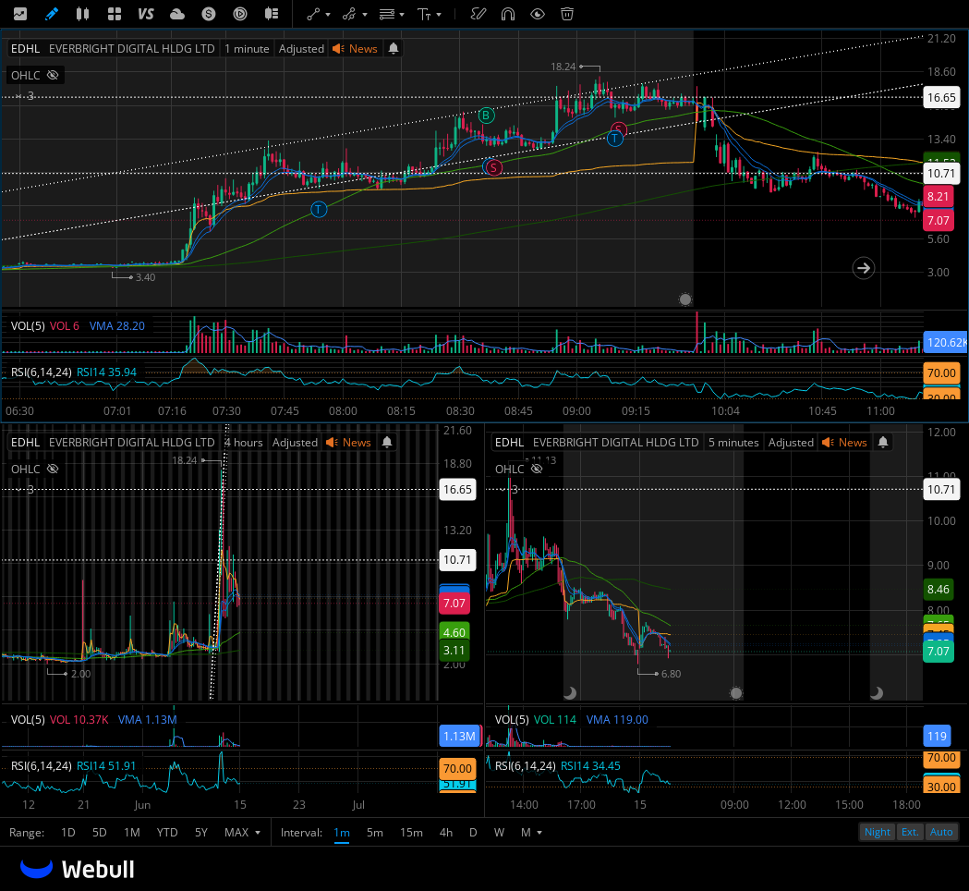Screen dimensions: 969x891
Task: Click the blue T marker near 07:45
Action: click(319, 210)
